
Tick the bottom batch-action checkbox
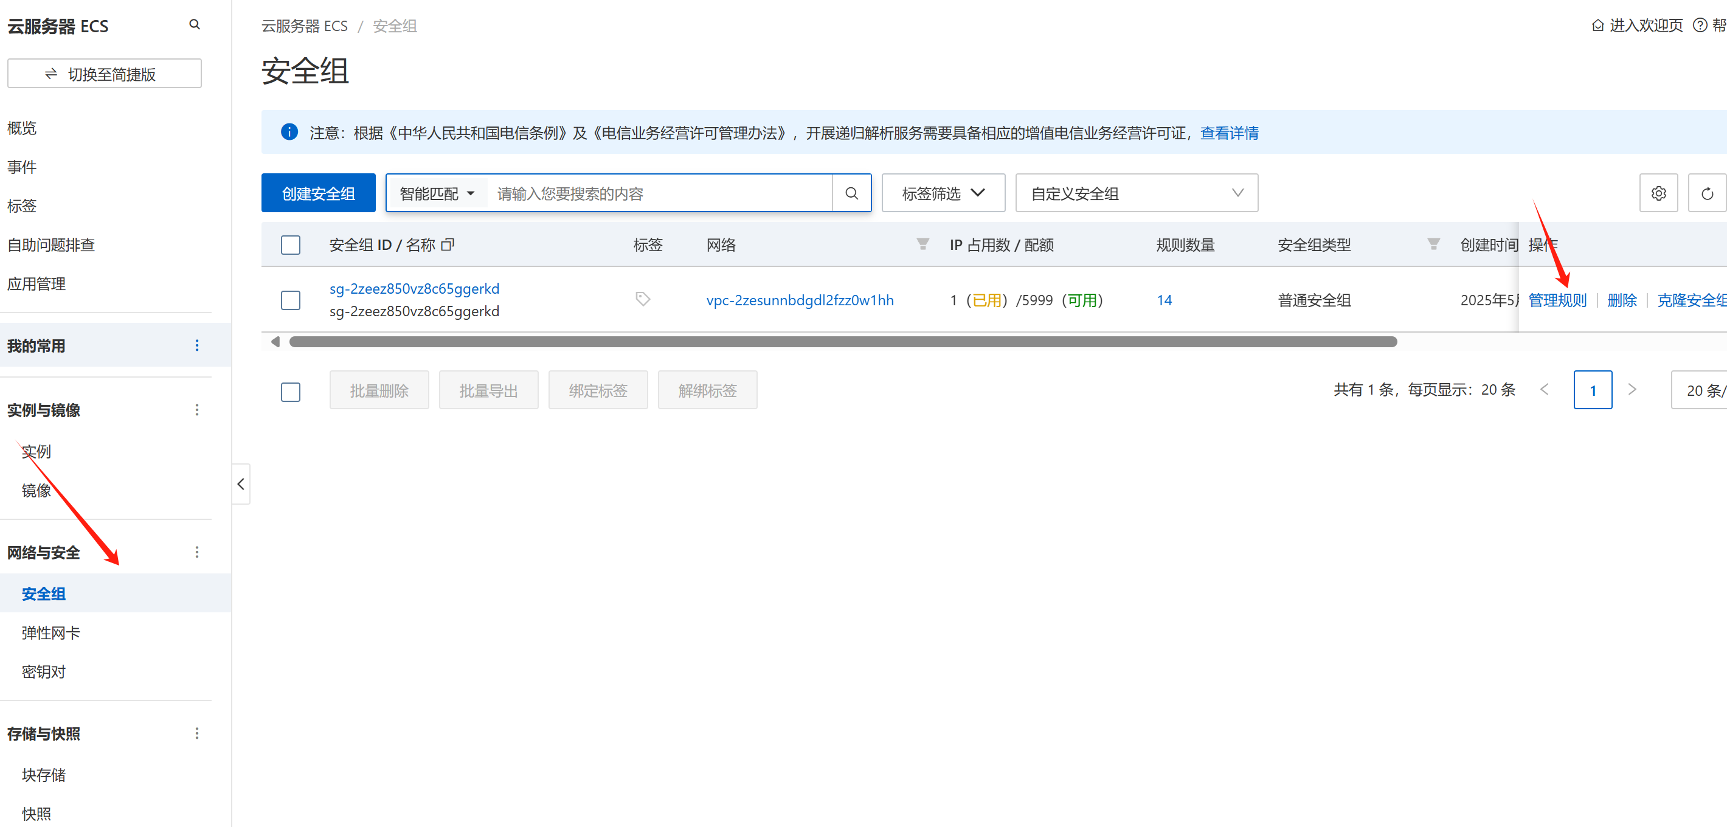pyautogui.click(x=290, y=392)
